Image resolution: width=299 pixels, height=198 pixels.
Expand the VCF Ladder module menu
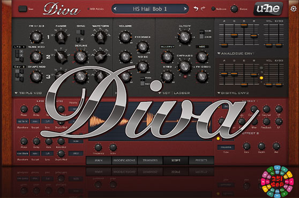click(174, 93)
